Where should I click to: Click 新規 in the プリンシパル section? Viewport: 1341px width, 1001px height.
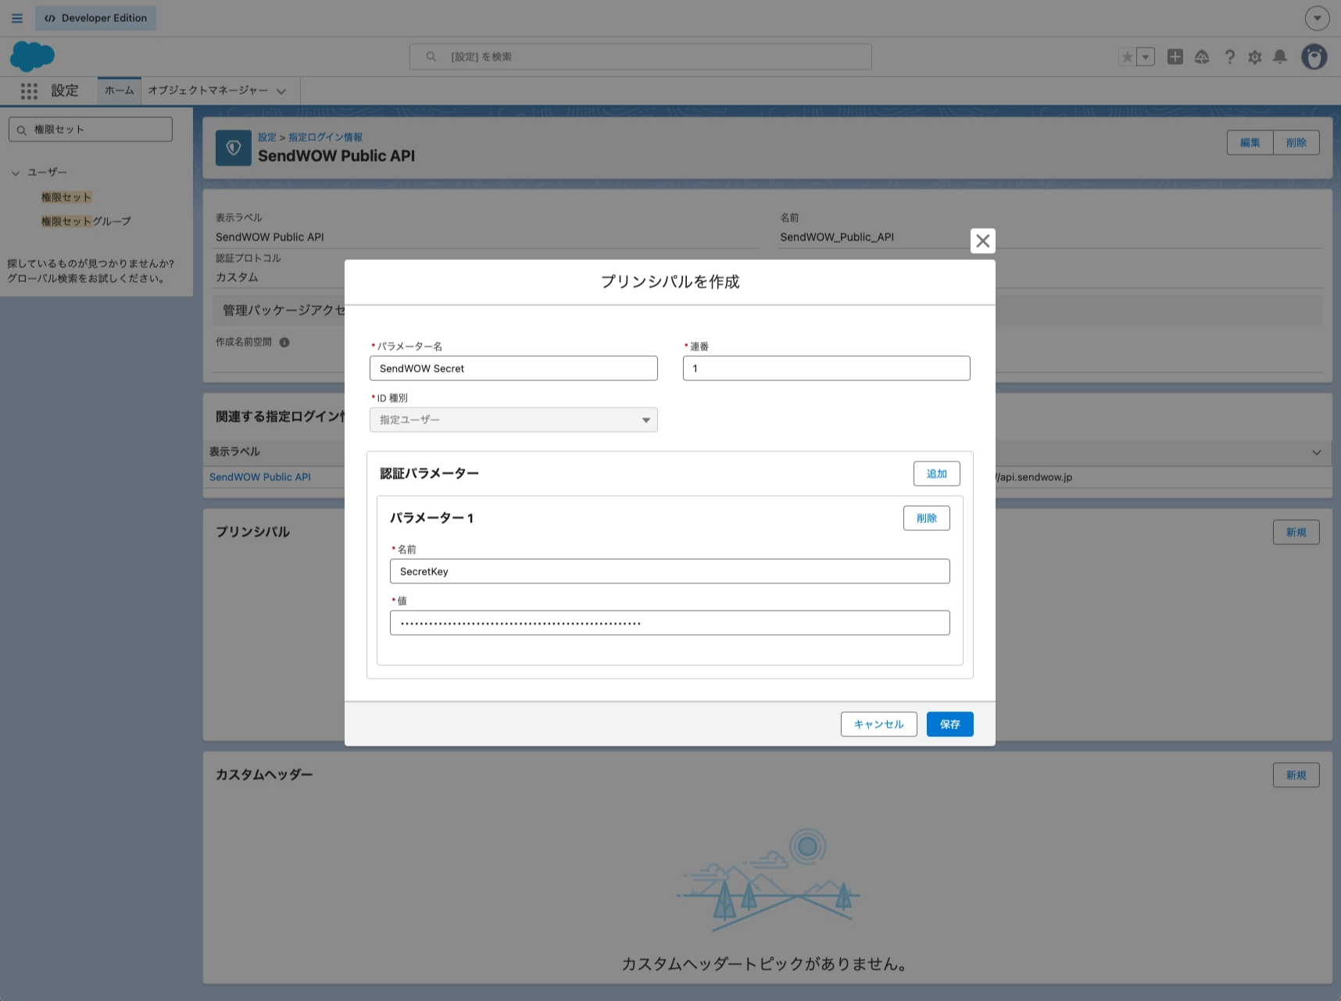tap(1296, 533)
